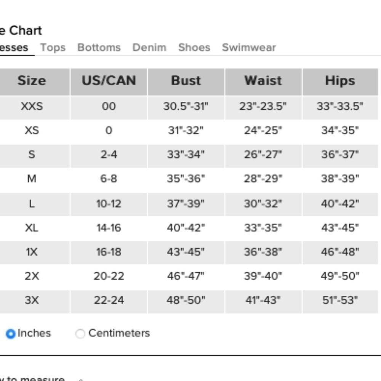Viewport: 381px width, 381px height.
Task: Open the Tops size chart tab
Action: (x=53, y=48)
